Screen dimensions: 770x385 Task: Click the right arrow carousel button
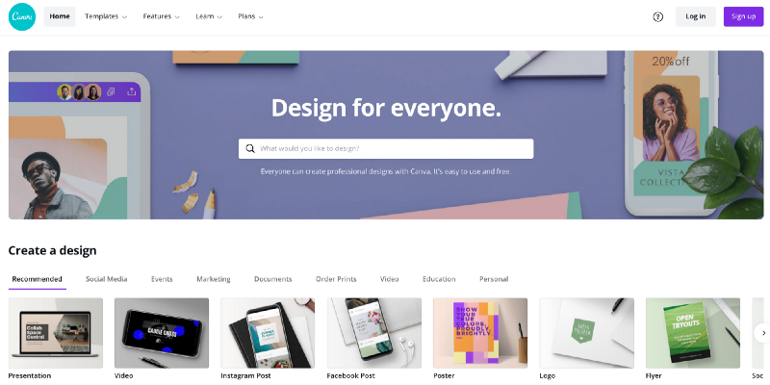(x=763, y=333)
